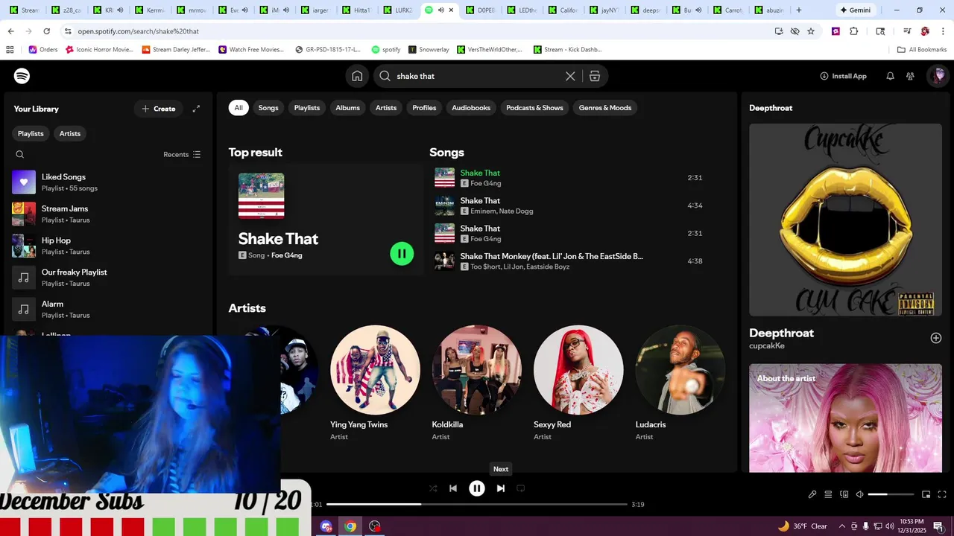Go to Spotify Home via house icon

(357, 76)
